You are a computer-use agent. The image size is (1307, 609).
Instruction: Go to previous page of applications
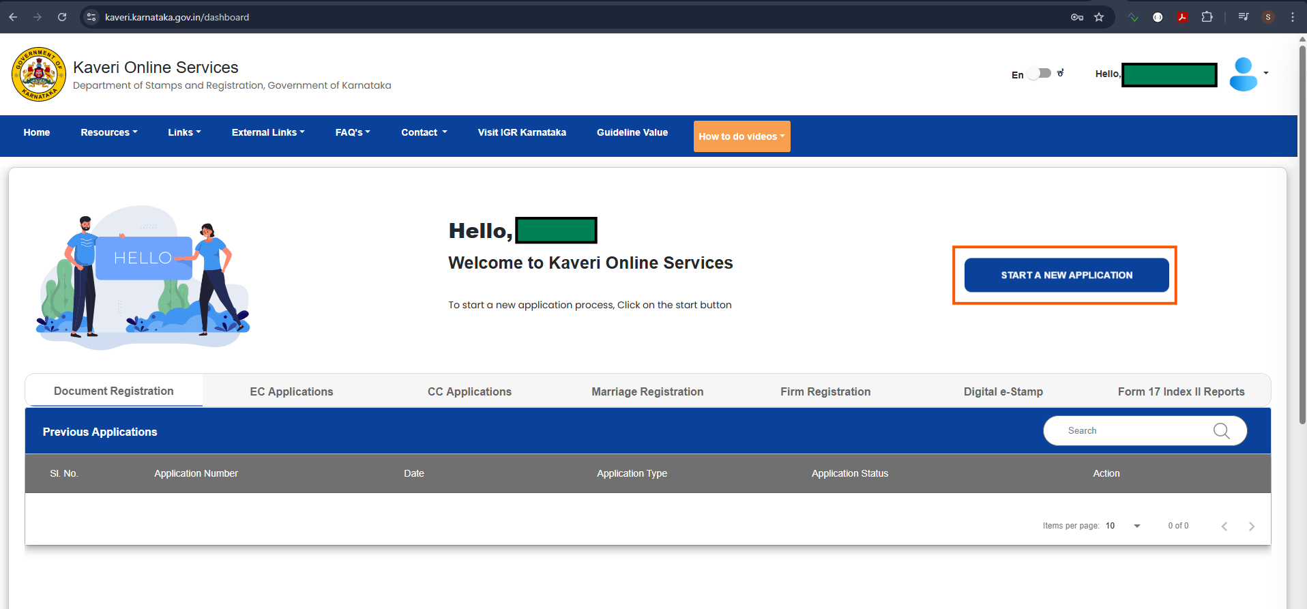[x=1224, y=526]
